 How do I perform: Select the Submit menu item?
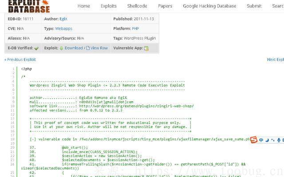pyautogui.click(x=254, y=6)
